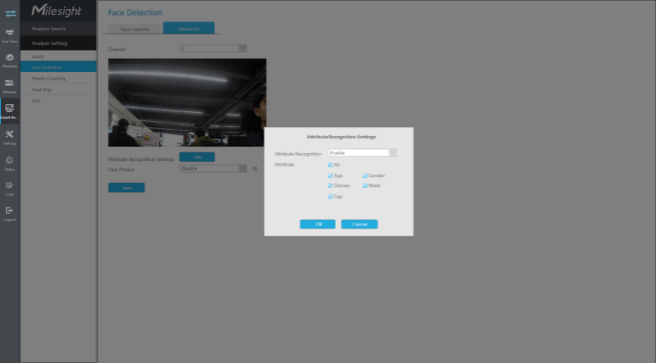Toggle the Gender attribute checkbox
Viewport: 656px width, 363px height.
365,176
